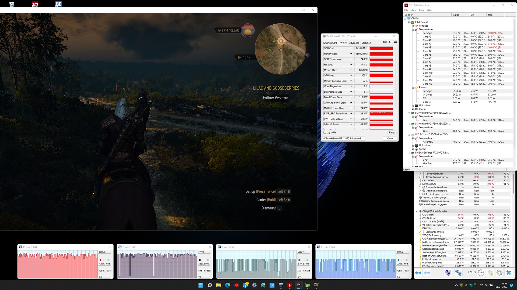Click HWiNFO network computers icon
517x290 pixels.
click(x=458, y=273)
